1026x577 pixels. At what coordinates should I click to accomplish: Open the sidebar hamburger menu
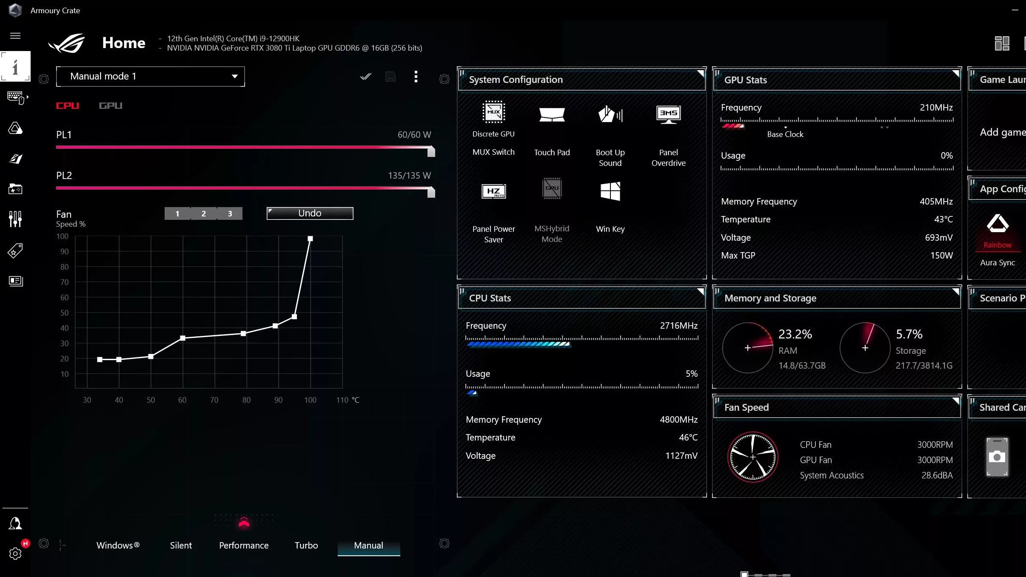pyautogui.click(x=15, y=36)
